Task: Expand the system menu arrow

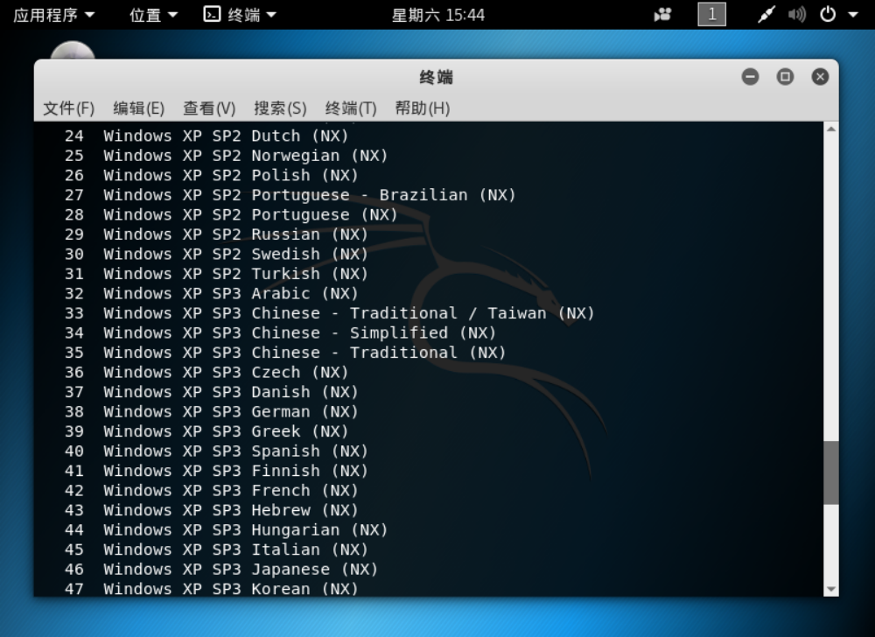Action: tap(852, 15)
